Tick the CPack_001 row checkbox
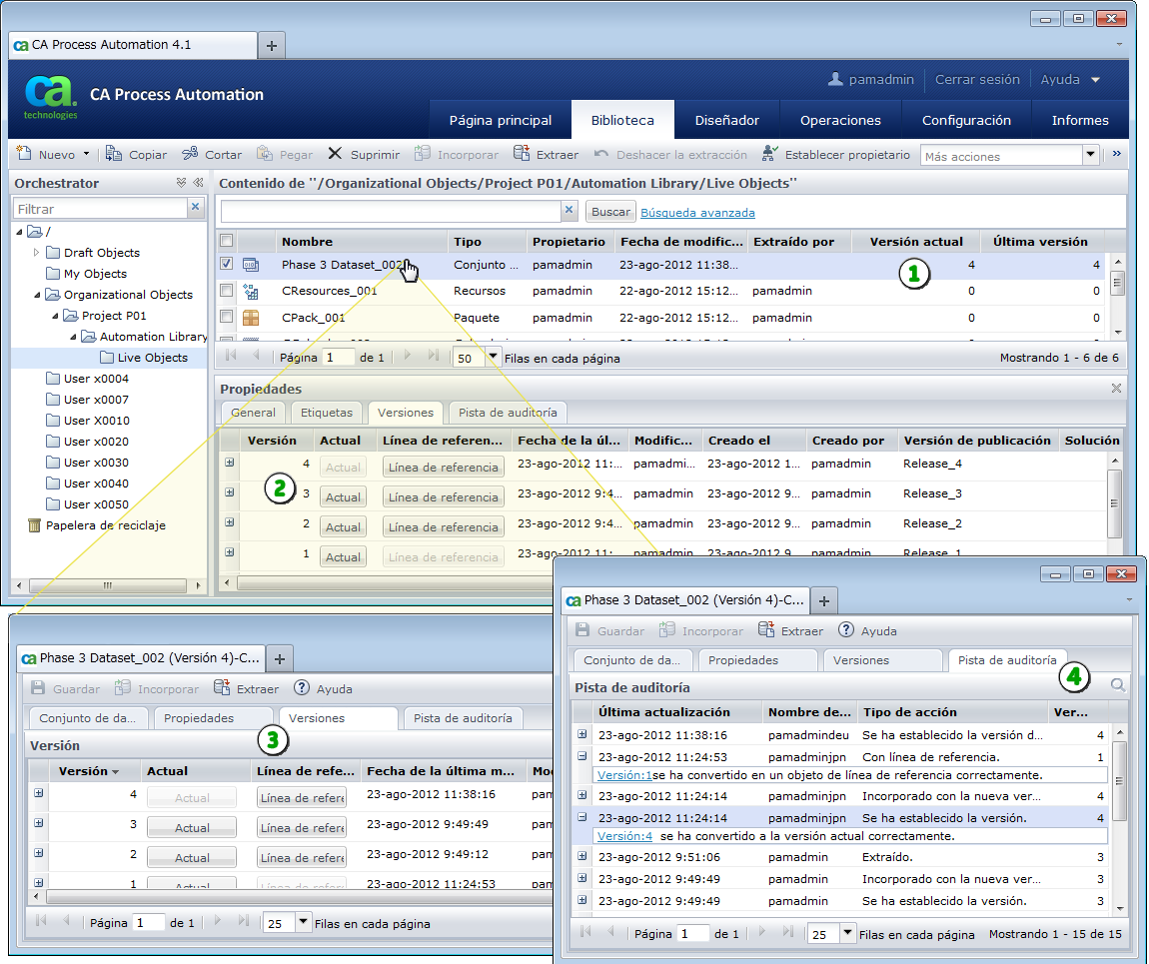The image size is (1149, 964). (227, 317)
